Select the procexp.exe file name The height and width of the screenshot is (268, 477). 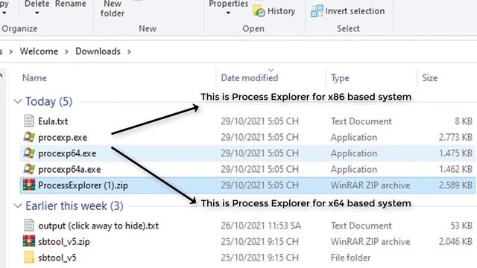click(63, 137)
